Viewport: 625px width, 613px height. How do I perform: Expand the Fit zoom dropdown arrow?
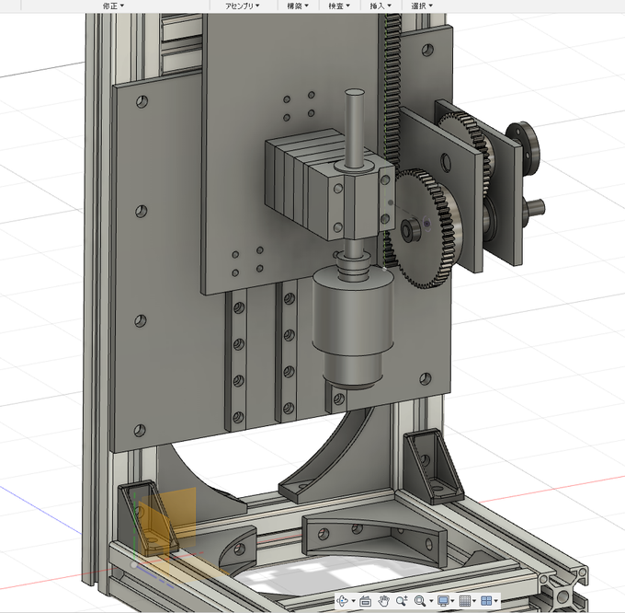point(431,601)
